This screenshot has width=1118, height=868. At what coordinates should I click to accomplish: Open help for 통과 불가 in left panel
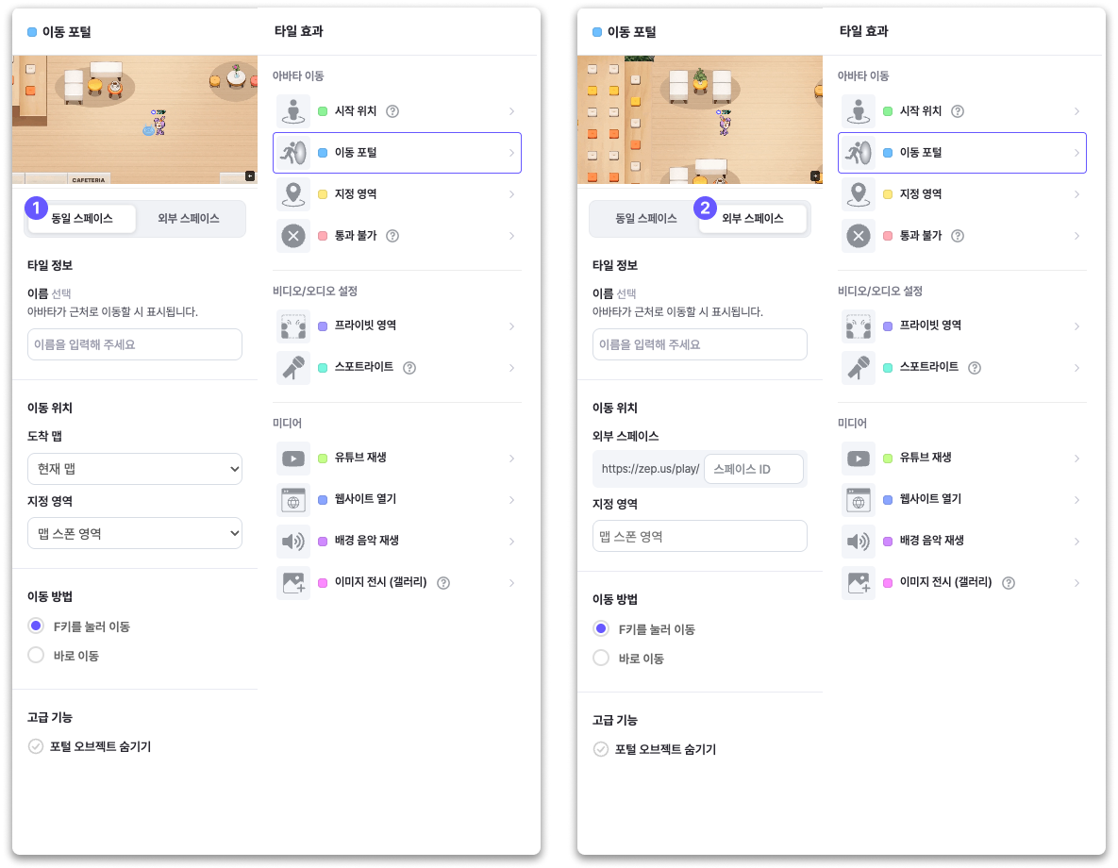coord(392,235)
